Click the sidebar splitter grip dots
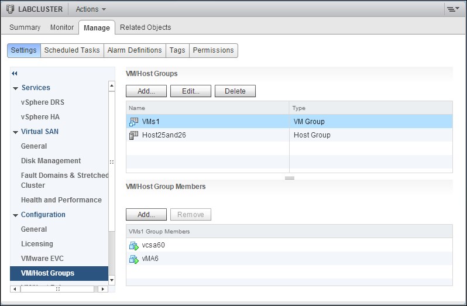Image resolution: width=467 pixels, height=306 pixels. coord(112,162)
